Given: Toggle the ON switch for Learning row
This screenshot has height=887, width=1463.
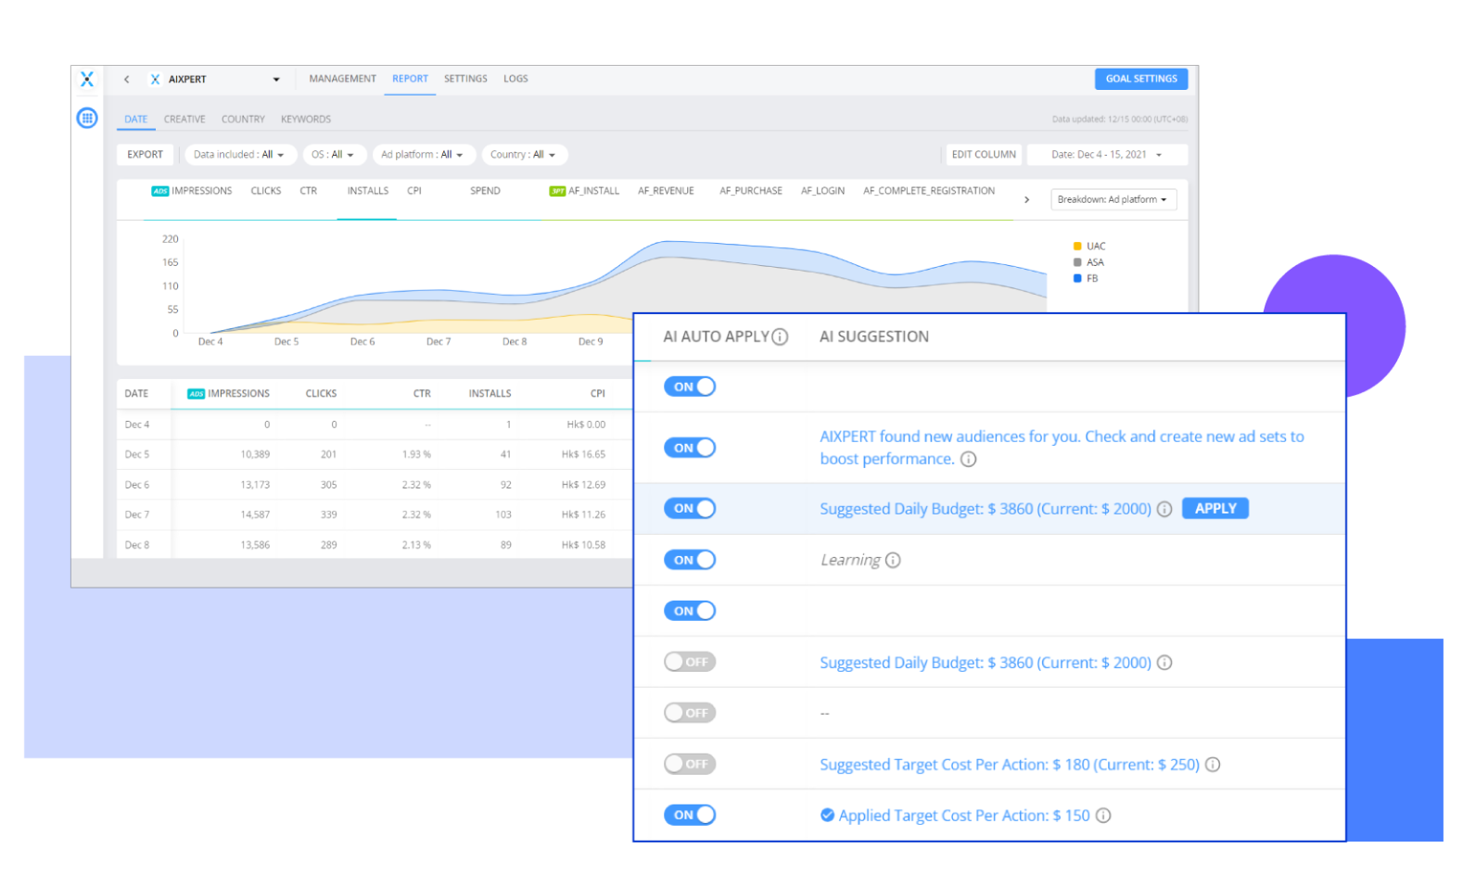Looking at the screenshot, I should coord(690,560).
